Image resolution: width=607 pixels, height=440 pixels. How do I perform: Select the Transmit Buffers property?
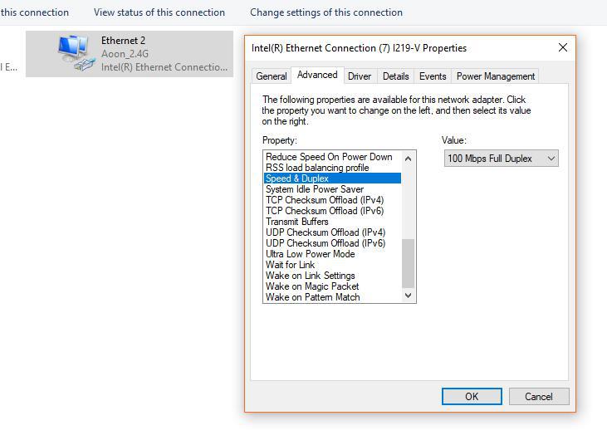(296, 222)
